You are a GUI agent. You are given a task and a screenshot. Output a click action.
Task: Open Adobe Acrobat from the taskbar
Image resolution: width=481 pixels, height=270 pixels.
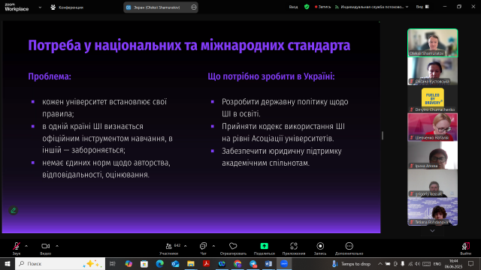[x=206, y=263]
